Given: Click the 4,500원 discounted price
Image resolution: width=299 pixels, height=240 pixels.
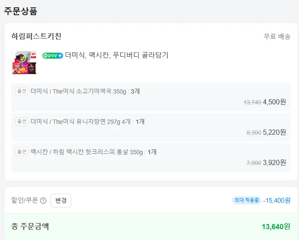Looking at the screenshot, I should (x=274, y=102).
